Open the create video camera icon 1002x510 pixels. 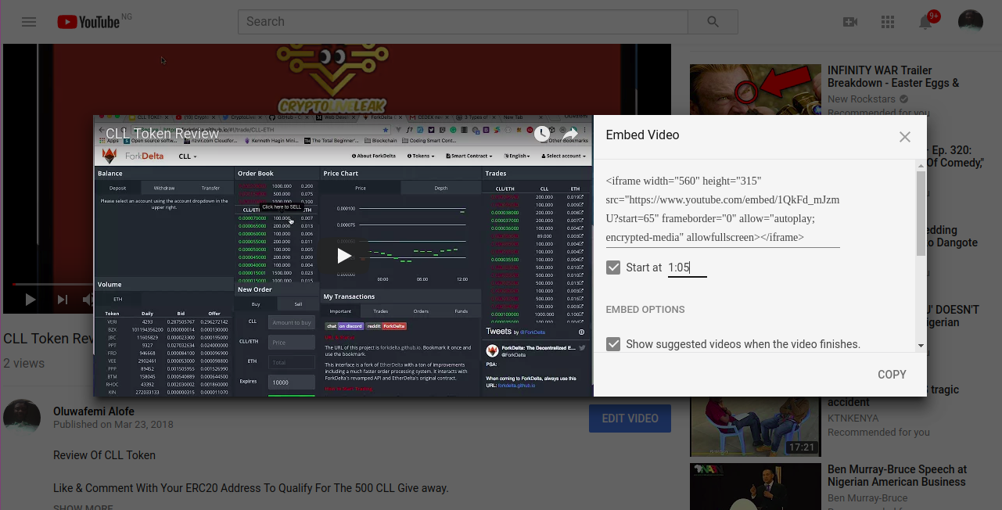pyautogui.click(x=850, y=22)
